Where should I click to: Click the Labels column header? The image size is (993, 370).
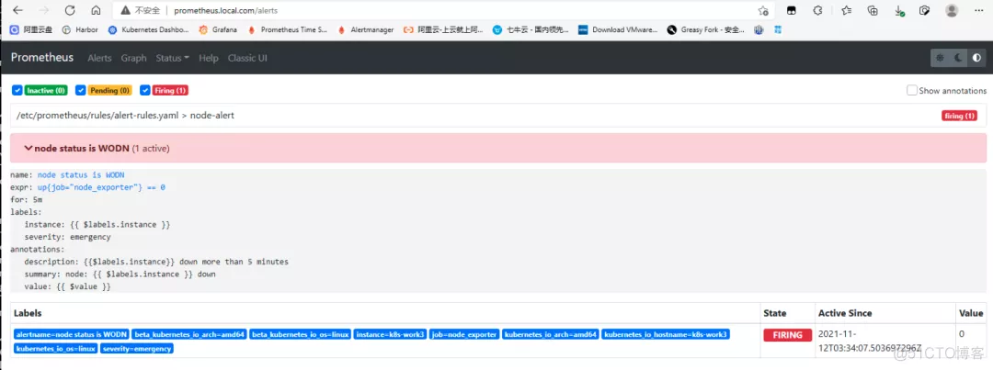[28, 313]
